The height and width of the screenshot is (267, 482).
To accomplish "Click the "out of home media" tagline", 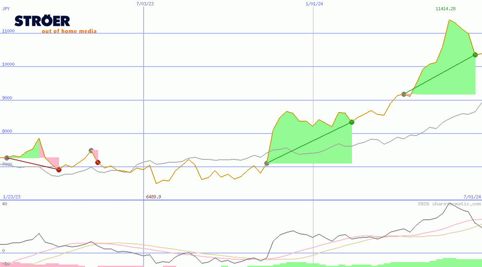I will coord(69,31).
